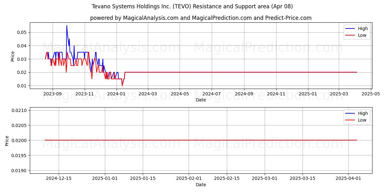Click the 2024-05 date tick label
The width and height of the screenshot is (385, 192).
coord(180,94)
